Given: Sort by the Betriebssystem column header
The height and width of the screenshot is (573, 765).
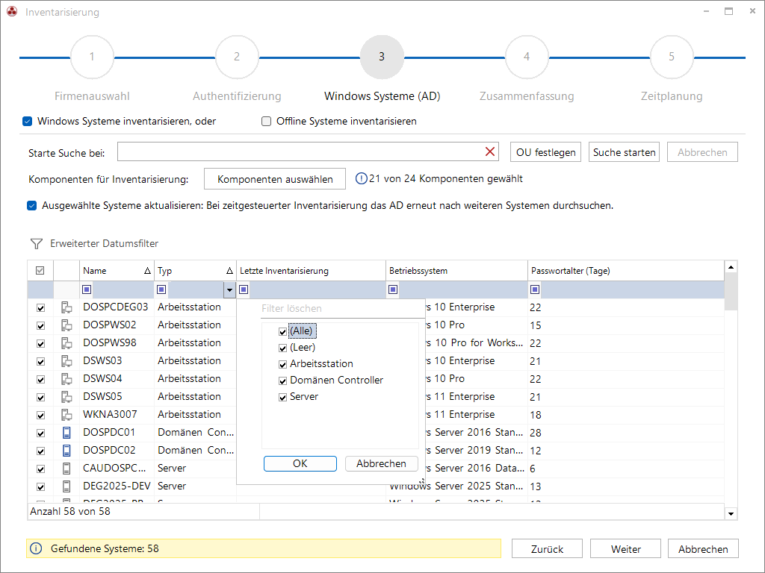Looking at the screenshot, I should [x=456, y=270].
